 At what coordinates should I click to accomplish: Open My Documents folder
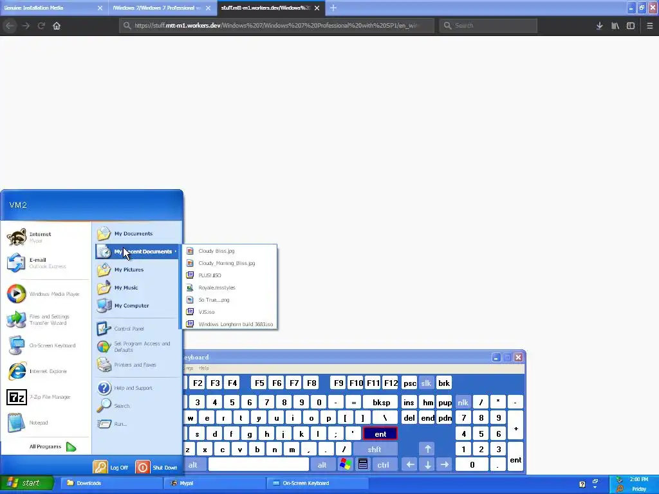click(137, 233)
